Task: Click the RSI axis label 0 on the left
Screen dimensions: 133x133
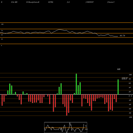Action: click(1, 45)
